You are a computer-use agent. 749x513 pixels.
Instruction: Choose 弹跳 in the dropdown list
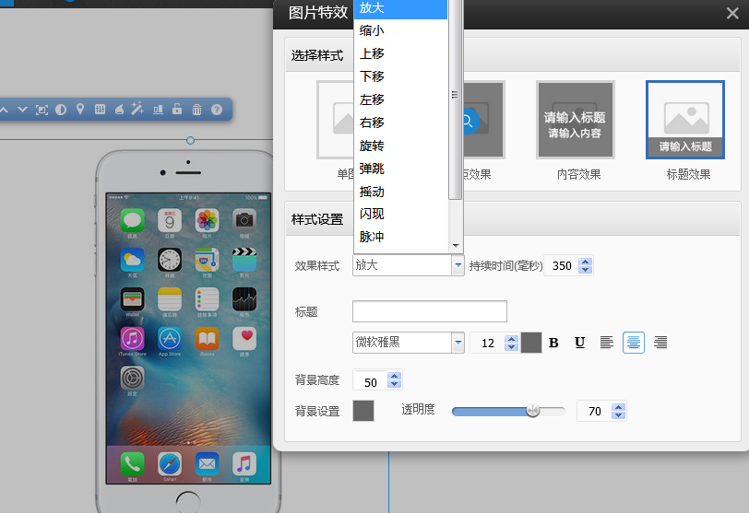click(x=372, y=169)
